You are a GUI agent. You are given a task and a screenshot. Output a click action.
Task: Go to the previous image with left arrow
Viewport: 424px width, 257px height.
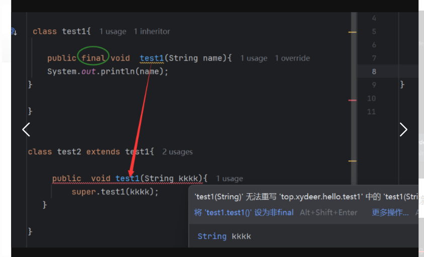26,130
